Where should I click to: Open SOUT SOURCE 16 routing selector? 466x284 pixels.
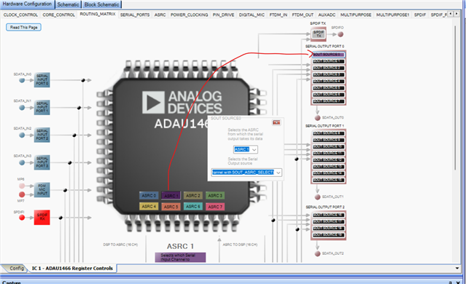point(328,215)
